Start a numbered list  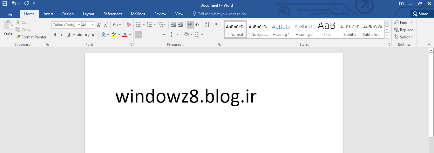coord(149,25)
